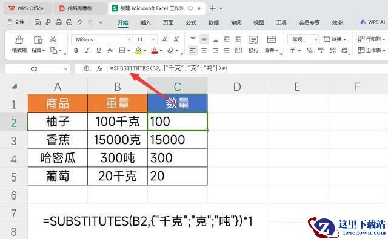Image resolution: width=388 pixels, height=239 pixels.
Task: Click the WPS AI button
Action: click(x=372, y=22)
